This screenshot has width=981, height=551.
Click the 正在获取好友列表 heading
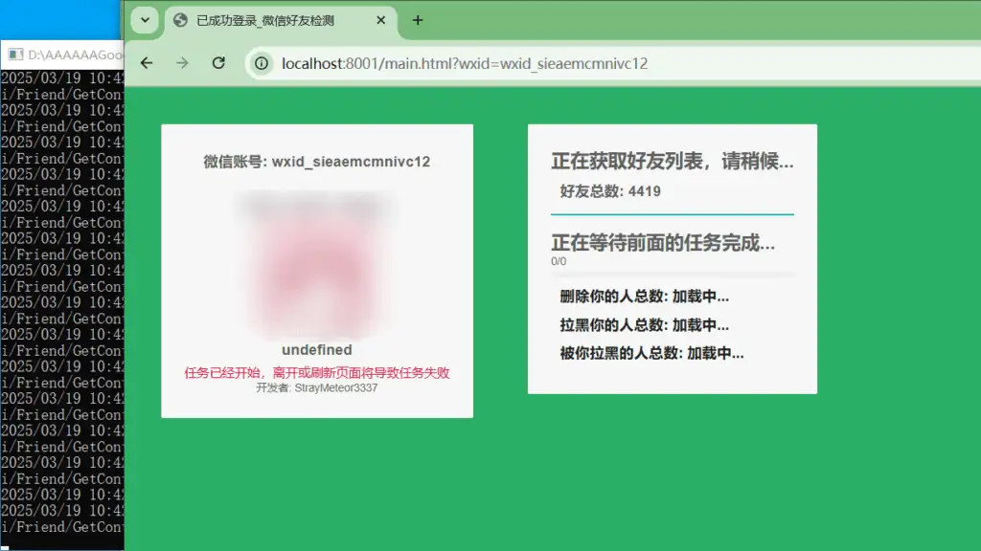coord(670,163)
